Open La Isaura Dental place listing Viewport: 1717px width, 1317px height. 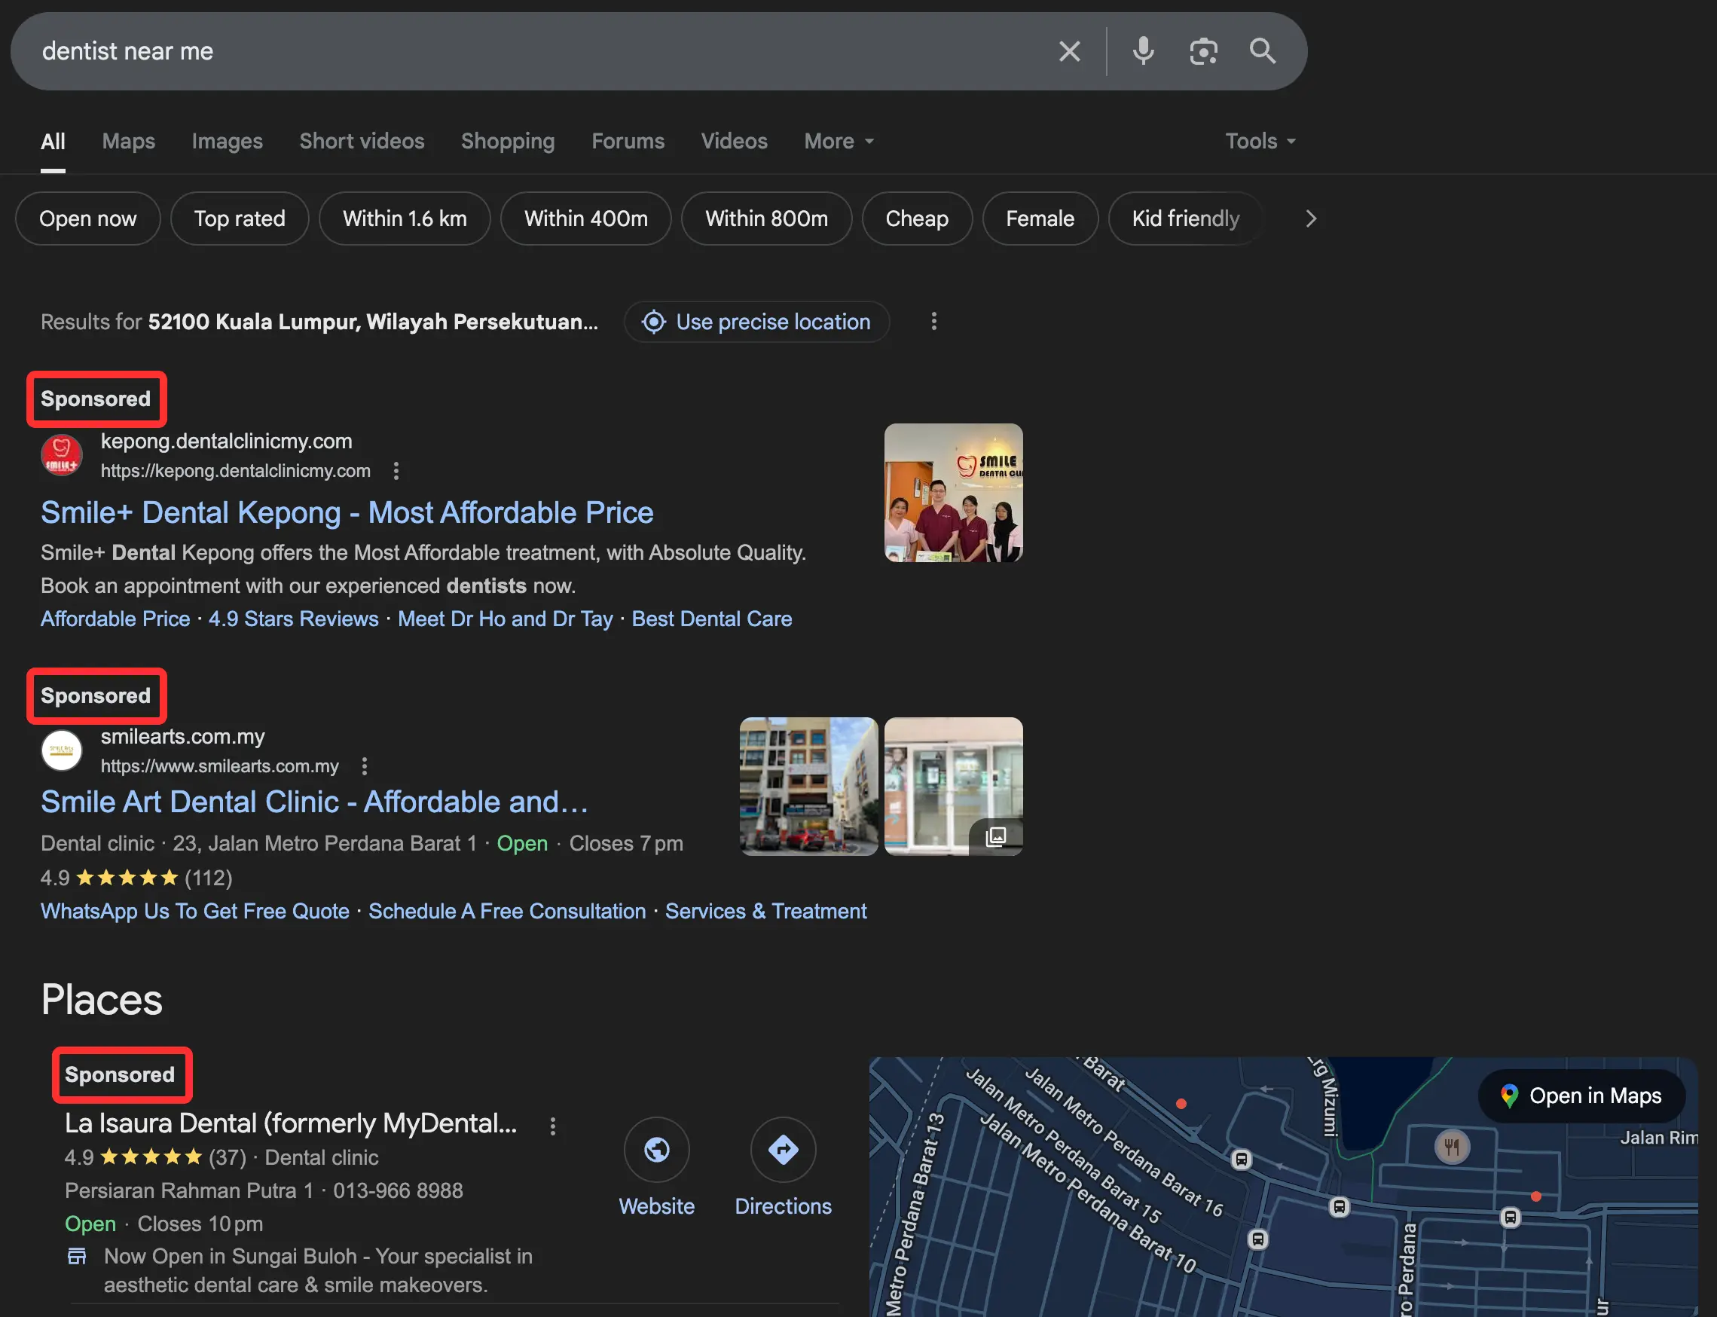pos(291,1124)
